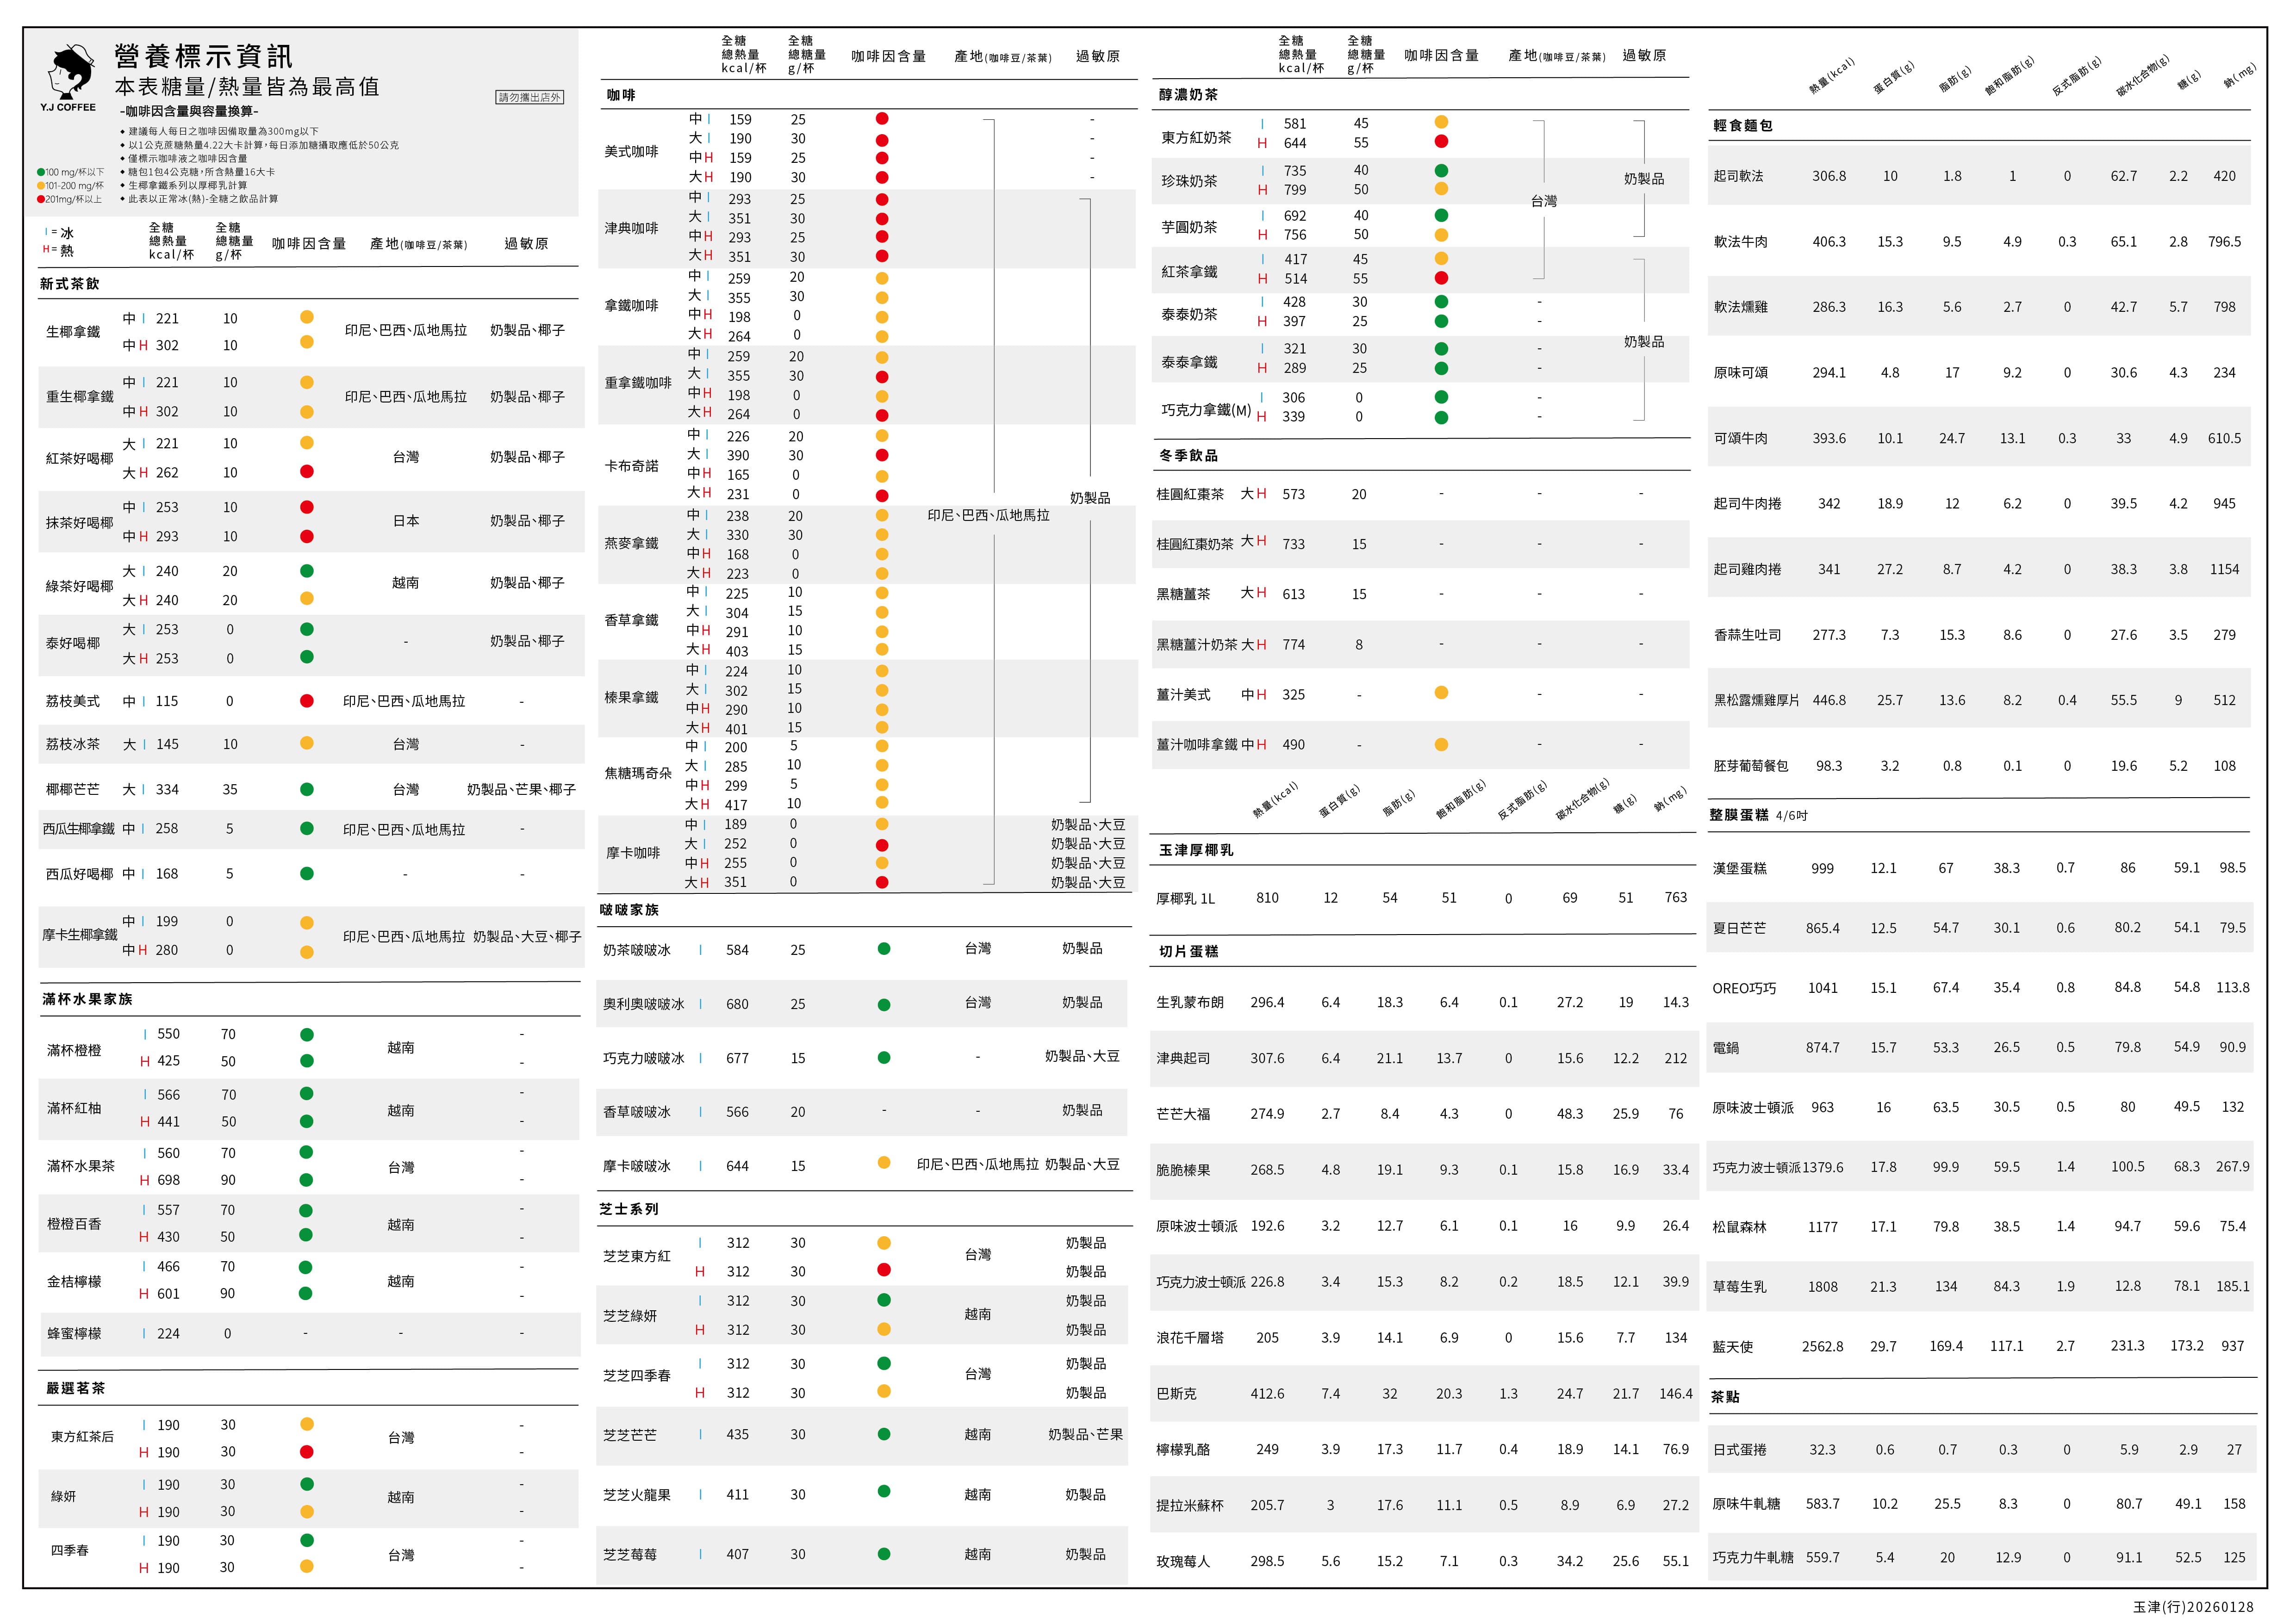This screenshot has width=2296, height=1623.
Task: Click the green caffeine dot for 椰椰芒芒
Action: pyautogui.click(x=307, y=788)
